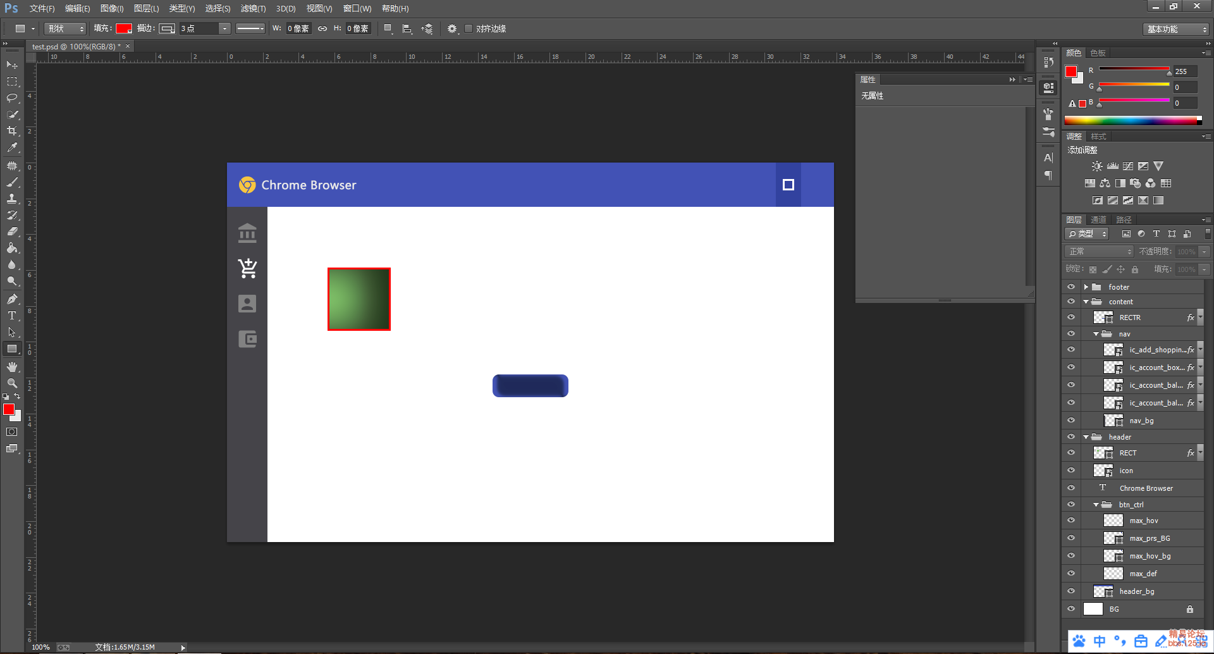The height and width of the screenshot is (654, 1214).
Task: Select the header_bg layer
Action: [x=1137, y=591]
